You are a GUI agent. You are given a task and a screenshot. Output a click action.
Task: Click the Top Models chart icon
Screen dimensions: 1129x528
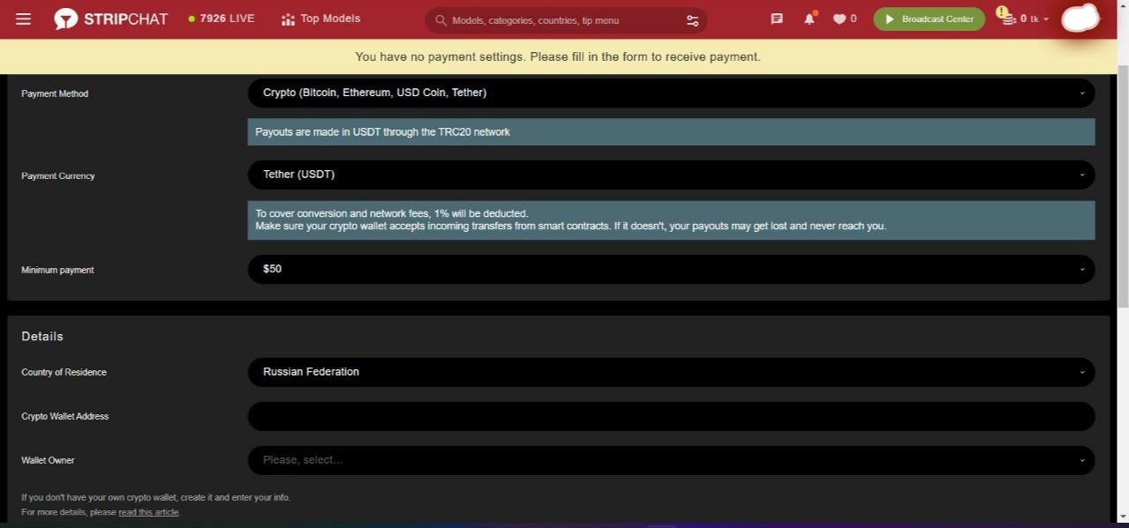(288, 19)
